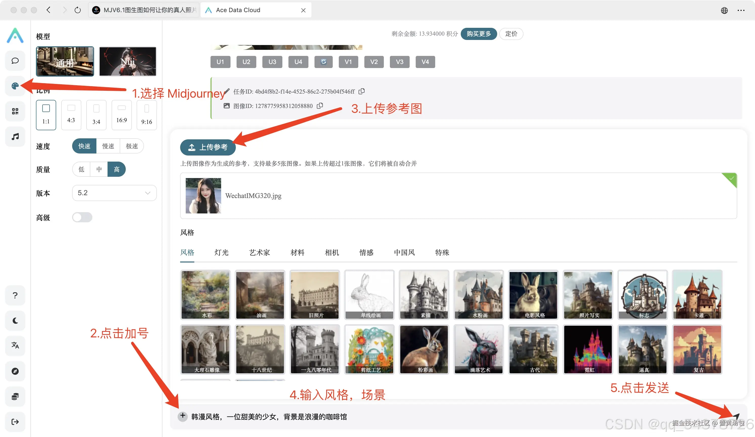Select the 16:9 aspect ratio
This screenshot has height=437, width=755.
(121, 115)
